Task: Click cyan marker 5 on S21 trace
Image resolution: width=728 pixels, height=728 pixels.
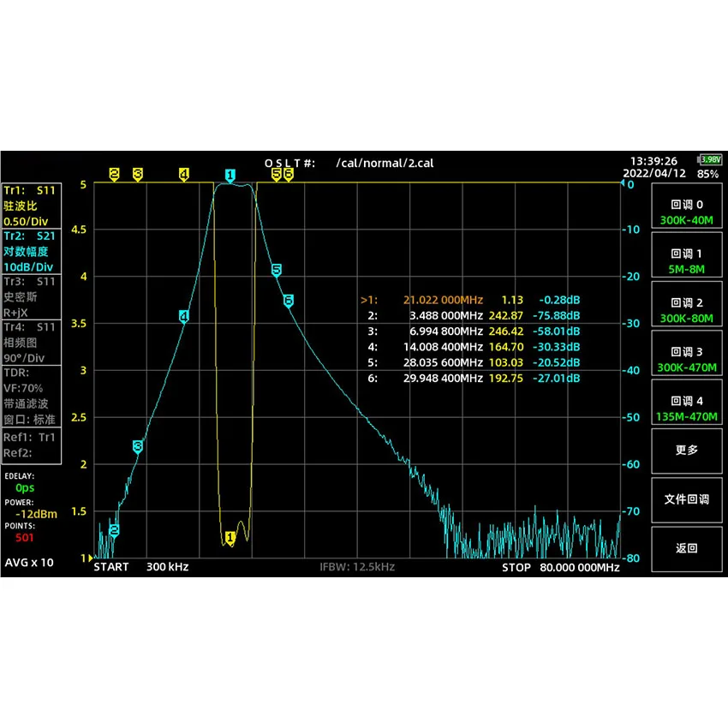Action: pos(277,270)
